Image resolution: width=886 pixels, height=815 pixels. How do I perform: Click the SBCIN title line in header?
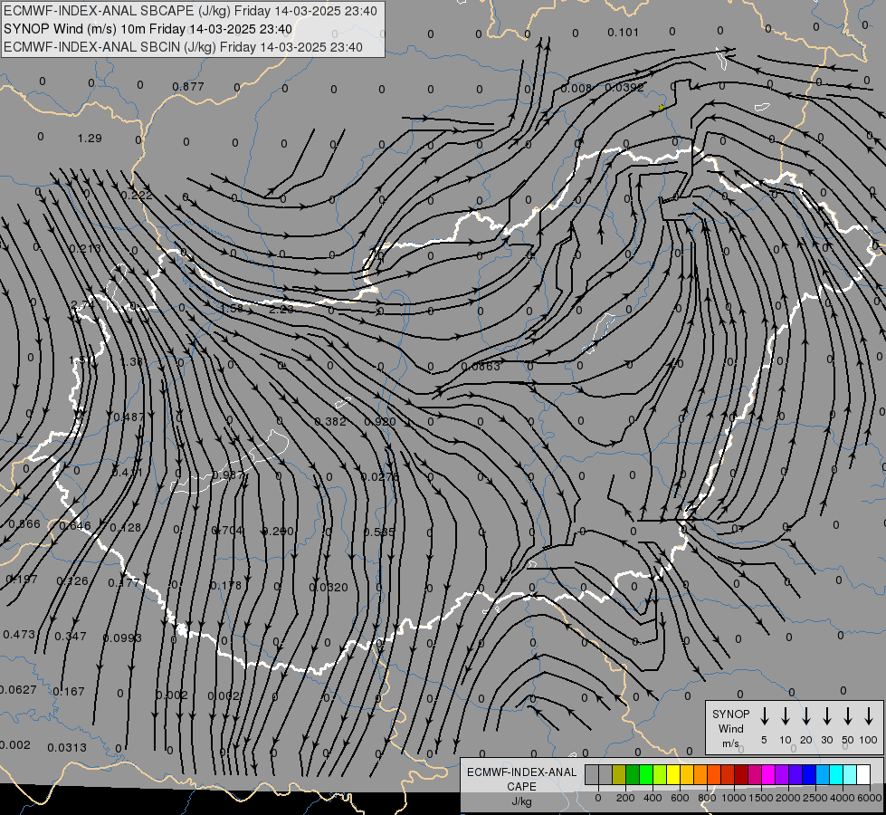coord(183,47)
